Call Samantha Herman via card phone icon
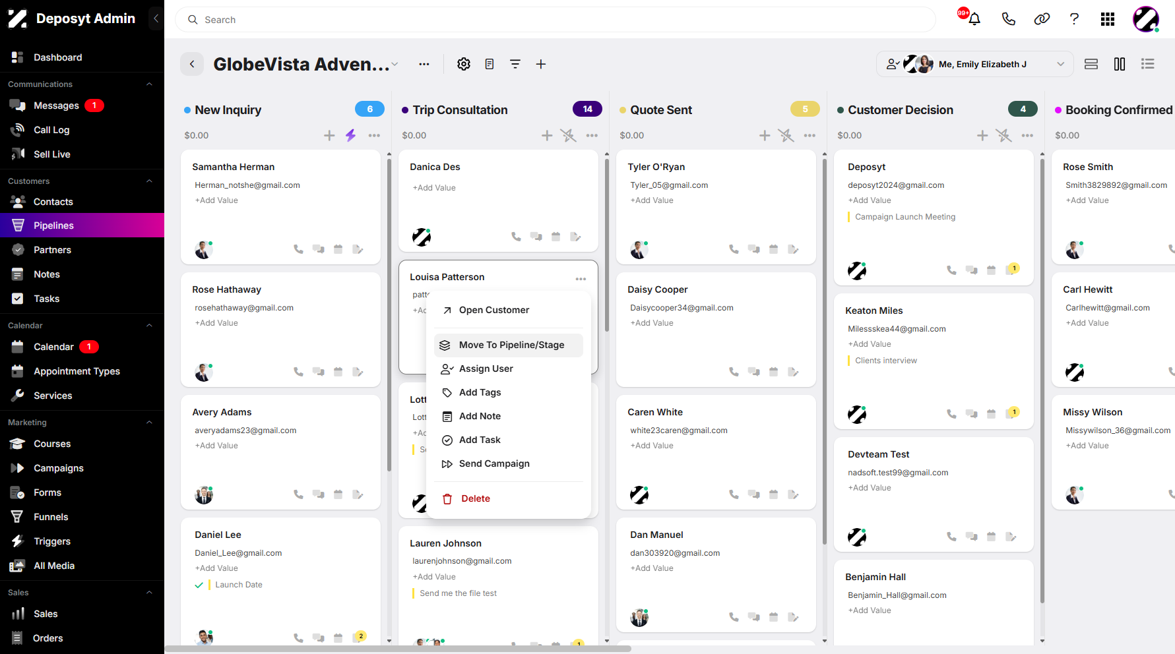Viewport: 1175px width, 654px height. pos(298,249)
